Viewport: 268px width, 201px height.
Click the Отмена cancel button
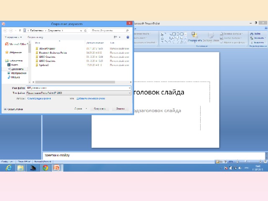pyautogui.click(x=120, y=109)
